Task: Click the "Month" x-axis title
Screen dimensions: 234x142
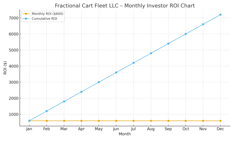Action: point(125,134)
